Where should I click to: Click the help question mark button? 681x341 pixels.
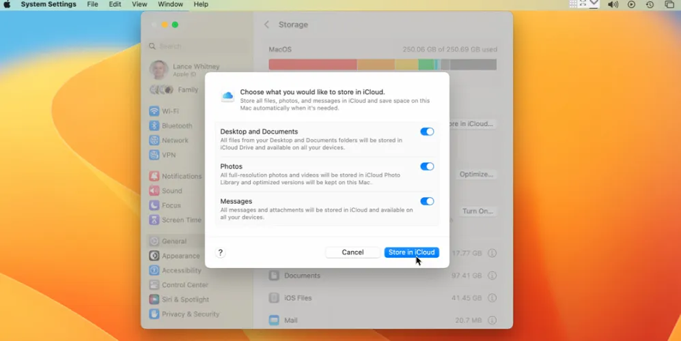[x=220, y=252]
